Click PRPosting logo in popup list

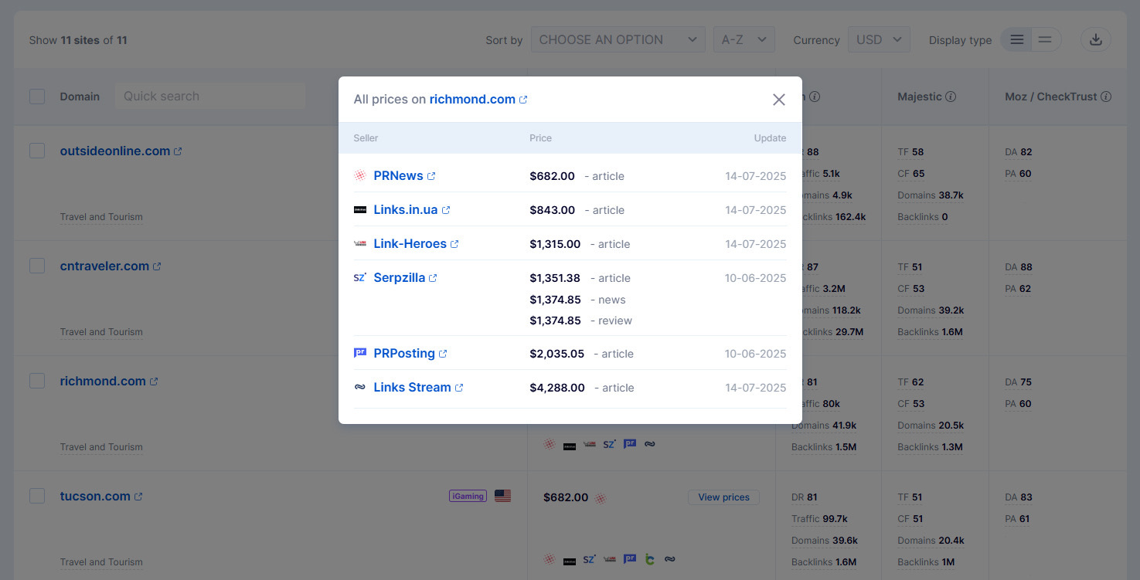point(360,353)
